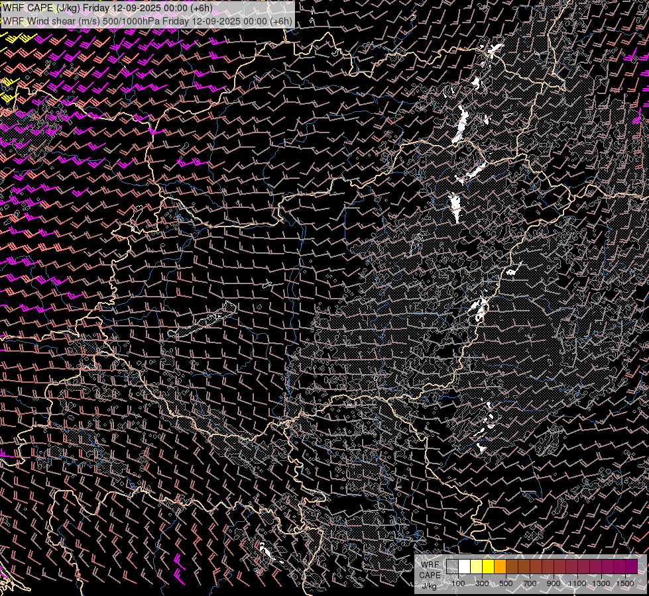Click the 1100 legend value
649x596 pixels.
coord(577,583)
